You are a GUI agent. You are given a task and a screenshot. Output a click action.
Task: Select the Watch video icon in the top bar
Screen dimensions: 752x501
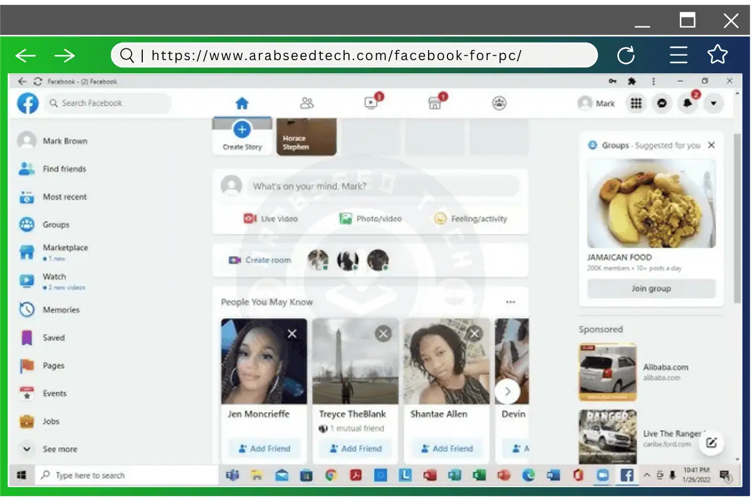[x=370, y=103]
